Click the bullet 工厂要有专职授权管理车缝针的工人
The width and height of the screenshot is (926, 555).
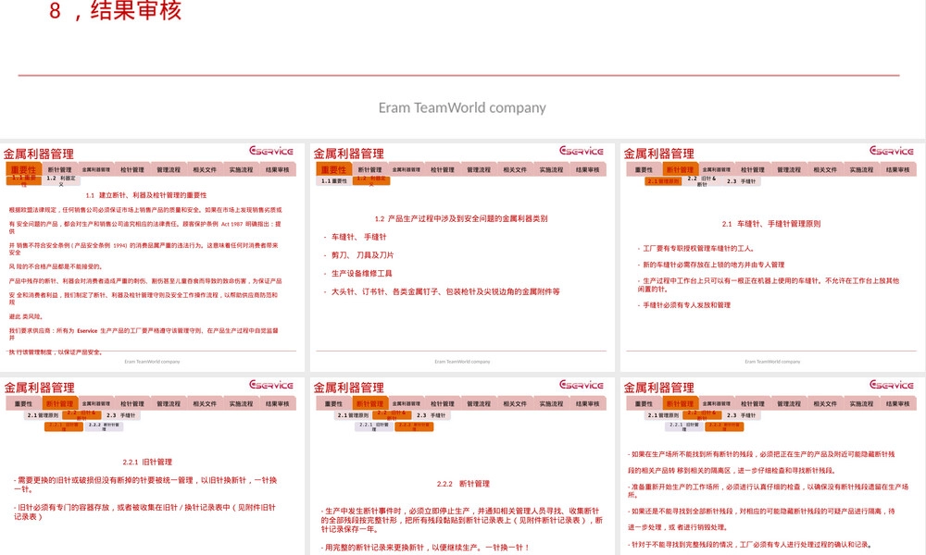tap(697, 249)
